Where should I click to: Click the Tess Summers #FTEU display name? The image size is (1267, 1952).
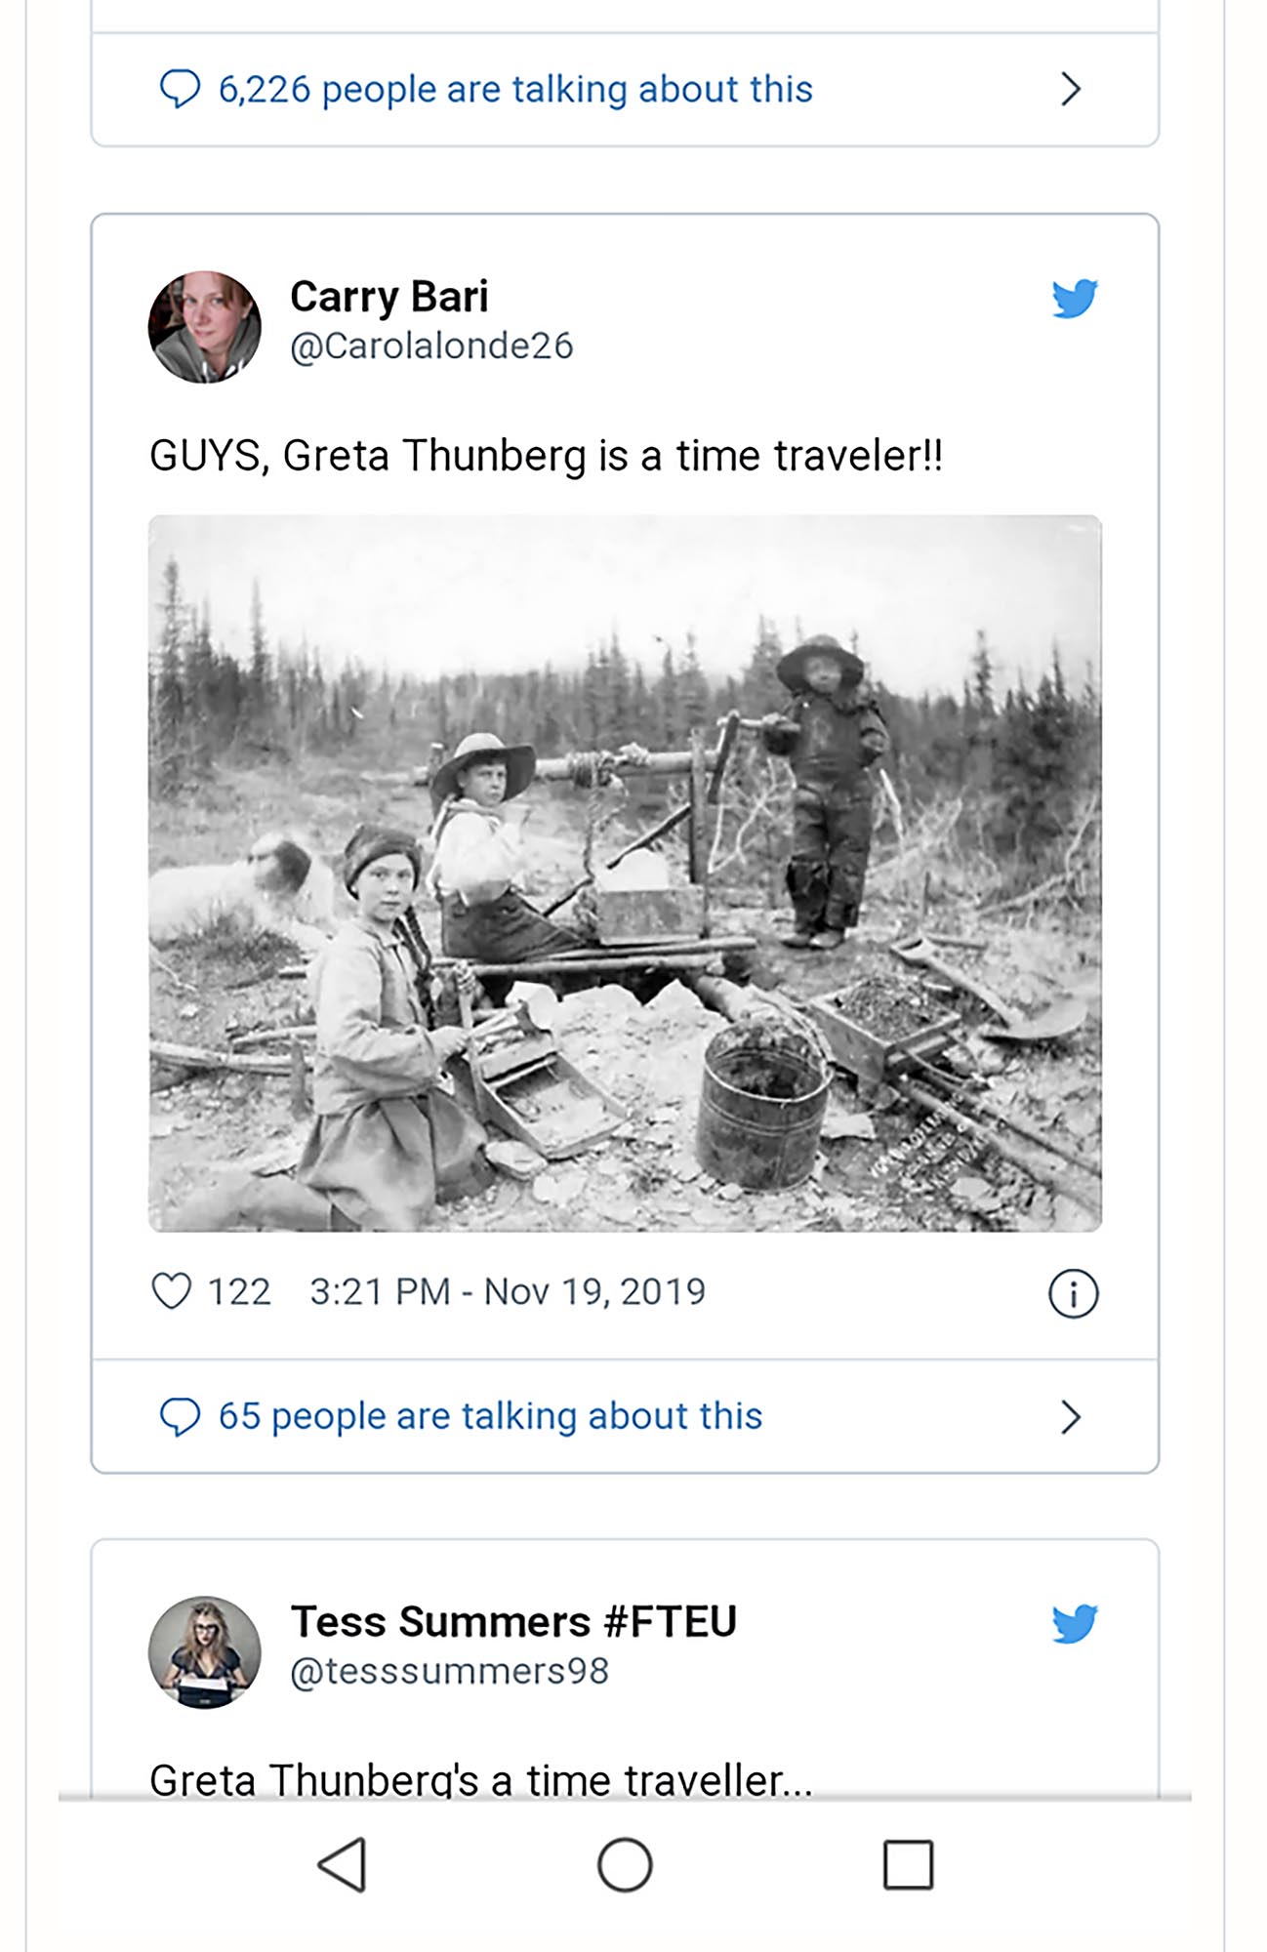click(513, 1622)
